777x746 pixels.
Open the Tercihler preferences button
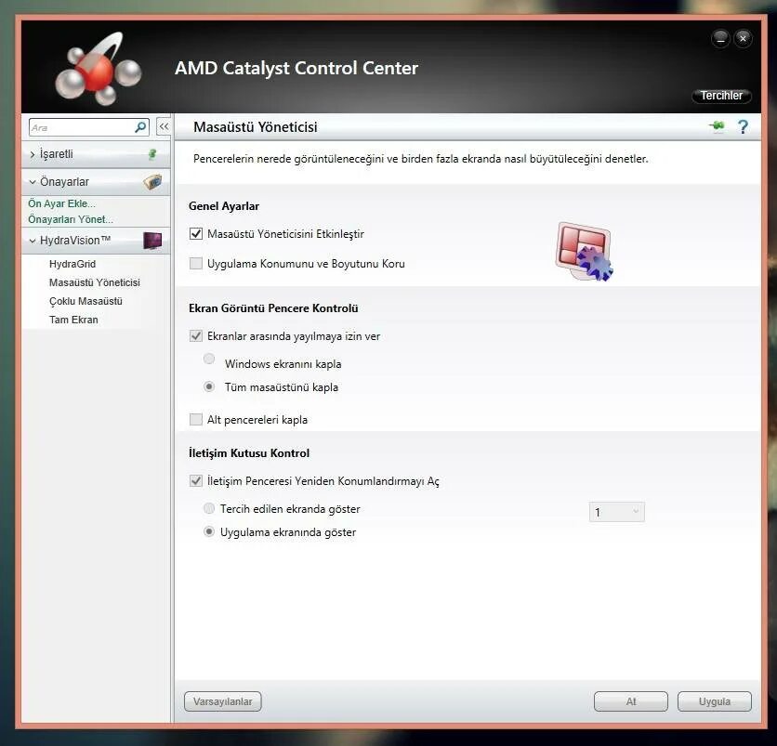(x=721, y=96)
